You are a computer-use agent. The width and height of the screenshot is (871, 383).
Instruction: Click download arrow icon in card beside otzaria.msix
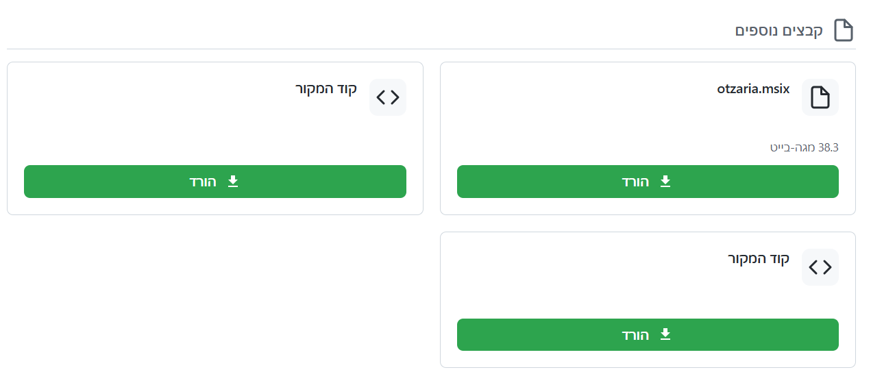click(233, 182)
